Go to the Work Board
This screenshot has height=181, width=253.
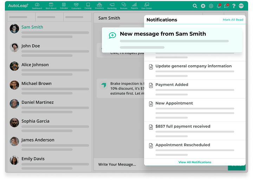pyautogui.click(x=51, y=6)
